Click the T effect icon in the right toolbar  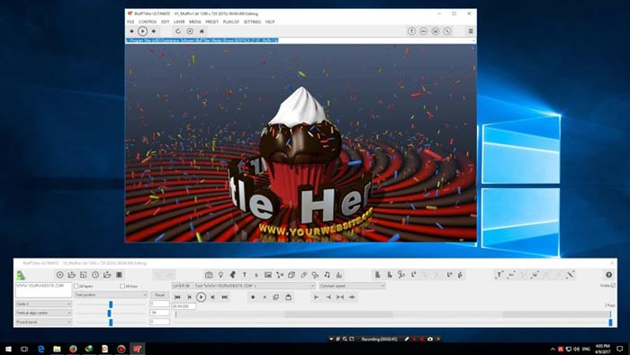[499, 275]
